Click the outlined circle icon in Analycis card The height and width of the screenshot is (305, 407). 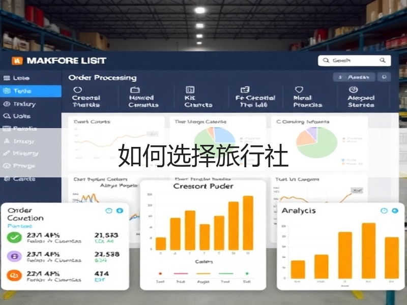(x=384, y=211)
